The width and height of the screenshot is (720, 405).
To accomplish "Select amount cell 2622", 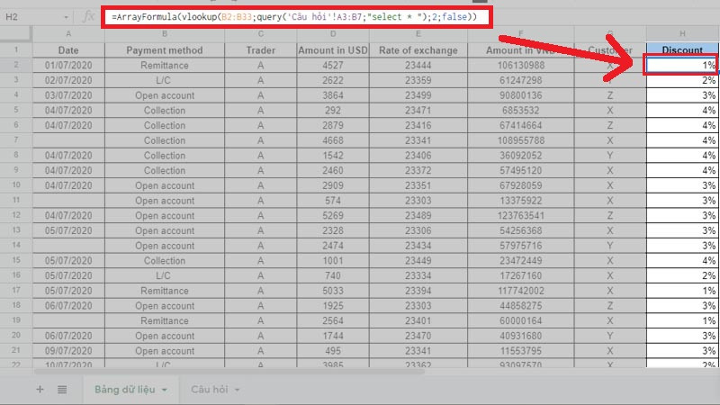I will point(333,80).
